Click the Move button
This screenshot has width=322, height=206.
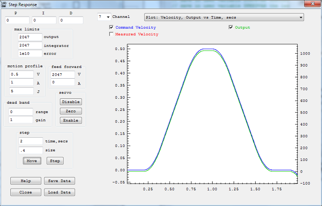click(32, 161)
